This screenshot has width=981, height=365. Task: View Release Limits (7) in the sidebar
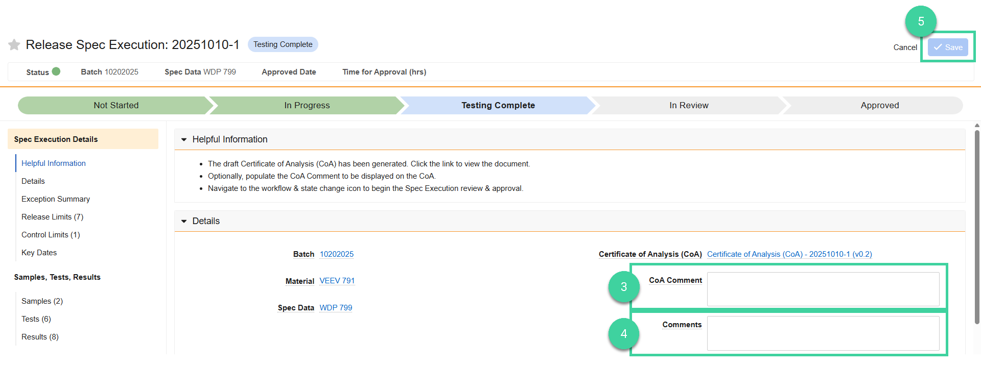(52, 216)
